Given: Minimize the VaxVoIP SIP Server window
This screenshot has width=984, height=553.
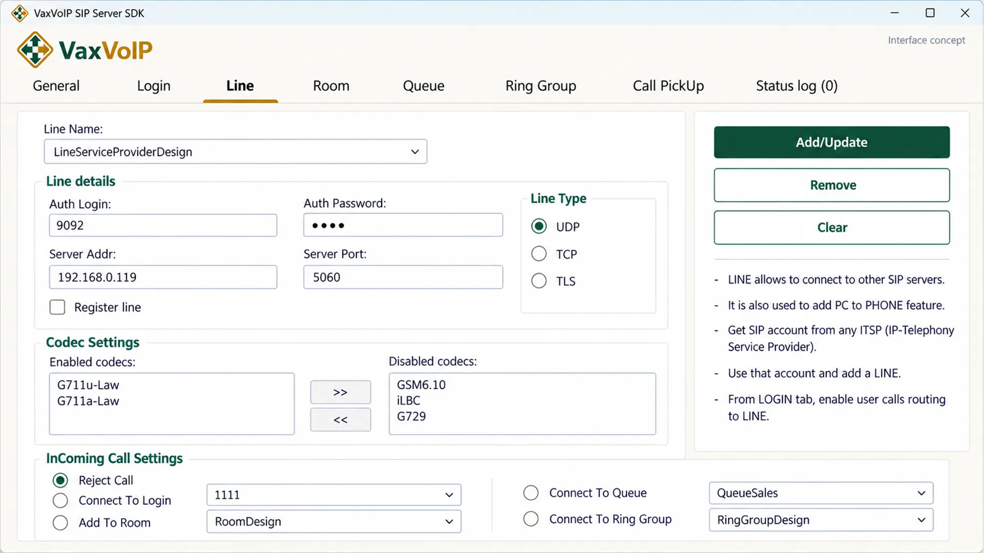Looking at the screenshot, I should click(x=895, y=13).
